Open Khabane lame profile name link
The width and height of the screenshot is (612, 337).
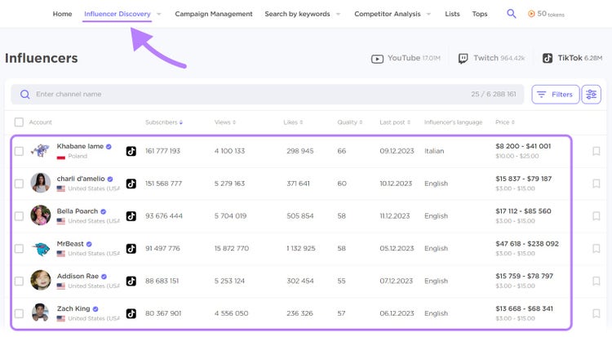[80, 146]
